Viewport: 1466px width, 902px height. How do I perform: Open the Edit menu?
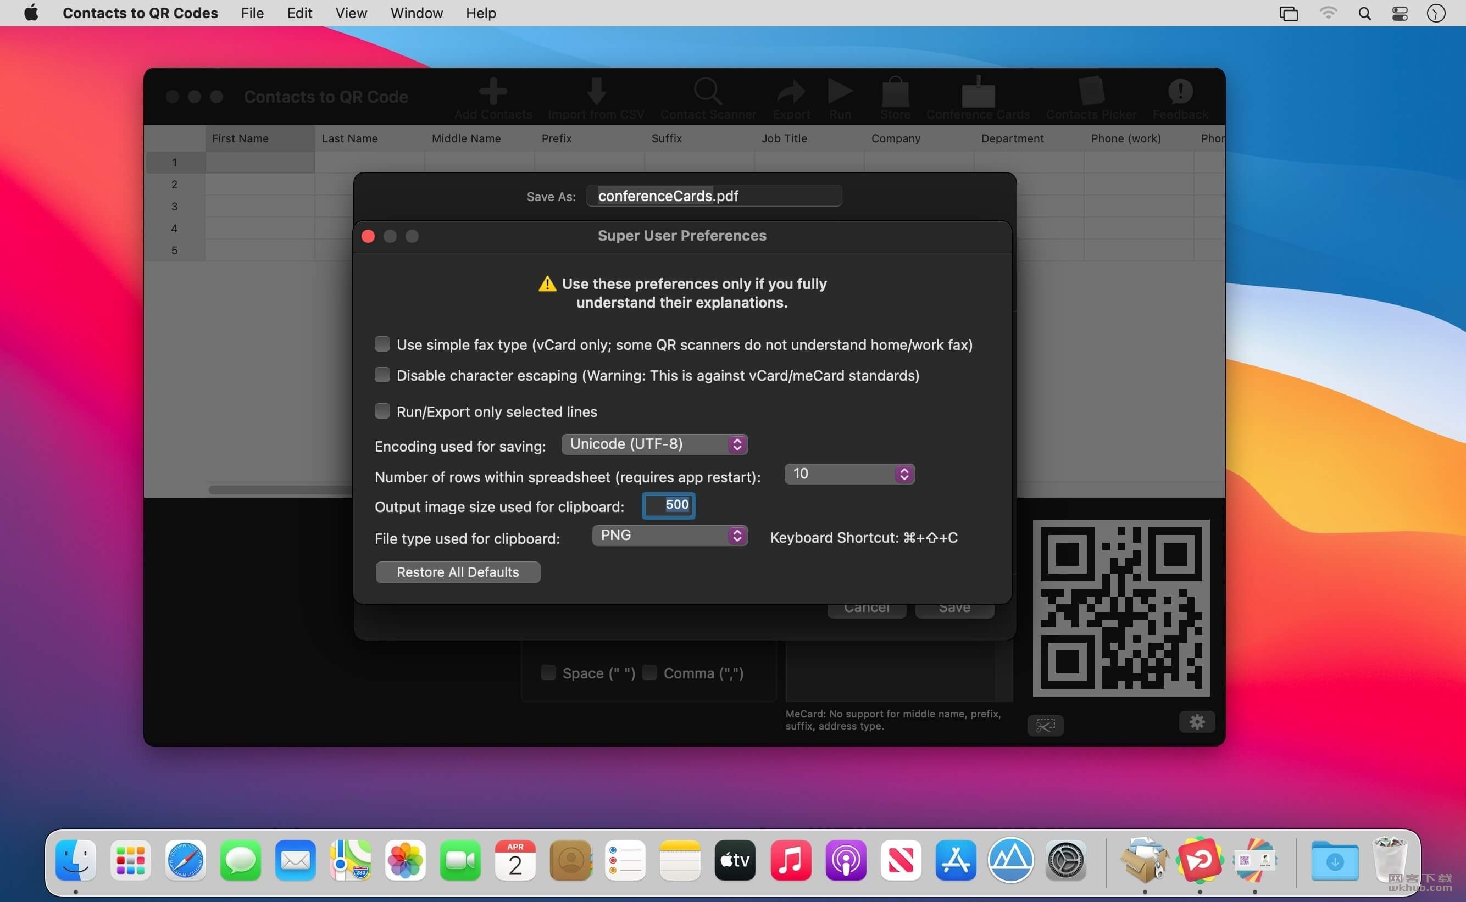click(299, 13)
